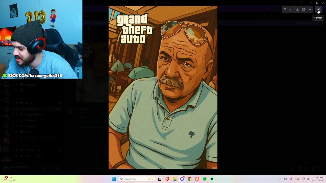This screenshot has height=183, width=326.
Task: Open the 14°C weather widget
Action: pos(10,179)
